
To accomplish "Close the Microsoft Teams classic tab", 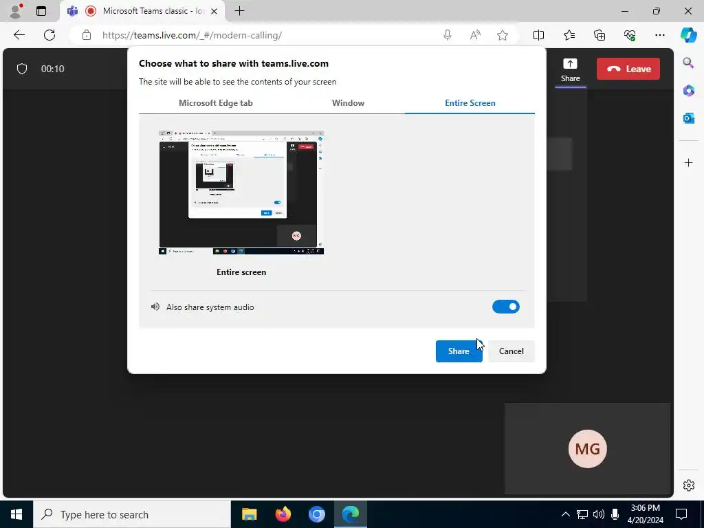I will (214, 11).
